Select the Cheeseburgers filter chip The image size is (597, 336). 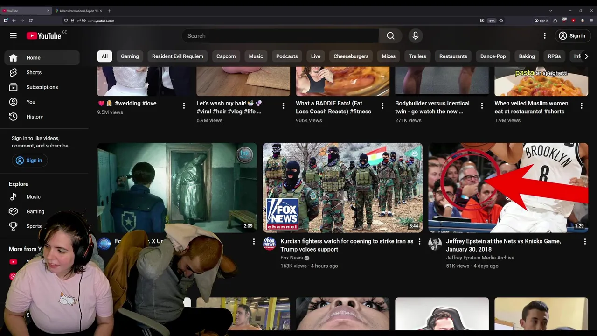(351, 56)
